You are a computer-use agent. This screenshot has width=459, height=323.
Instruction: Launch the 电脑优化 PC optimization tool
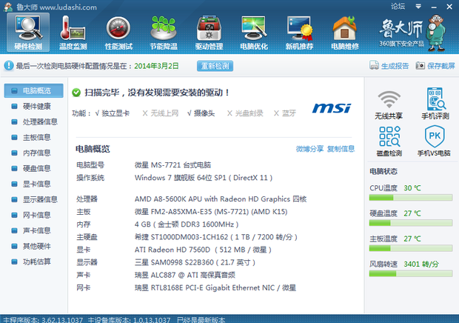click(254, 33)
